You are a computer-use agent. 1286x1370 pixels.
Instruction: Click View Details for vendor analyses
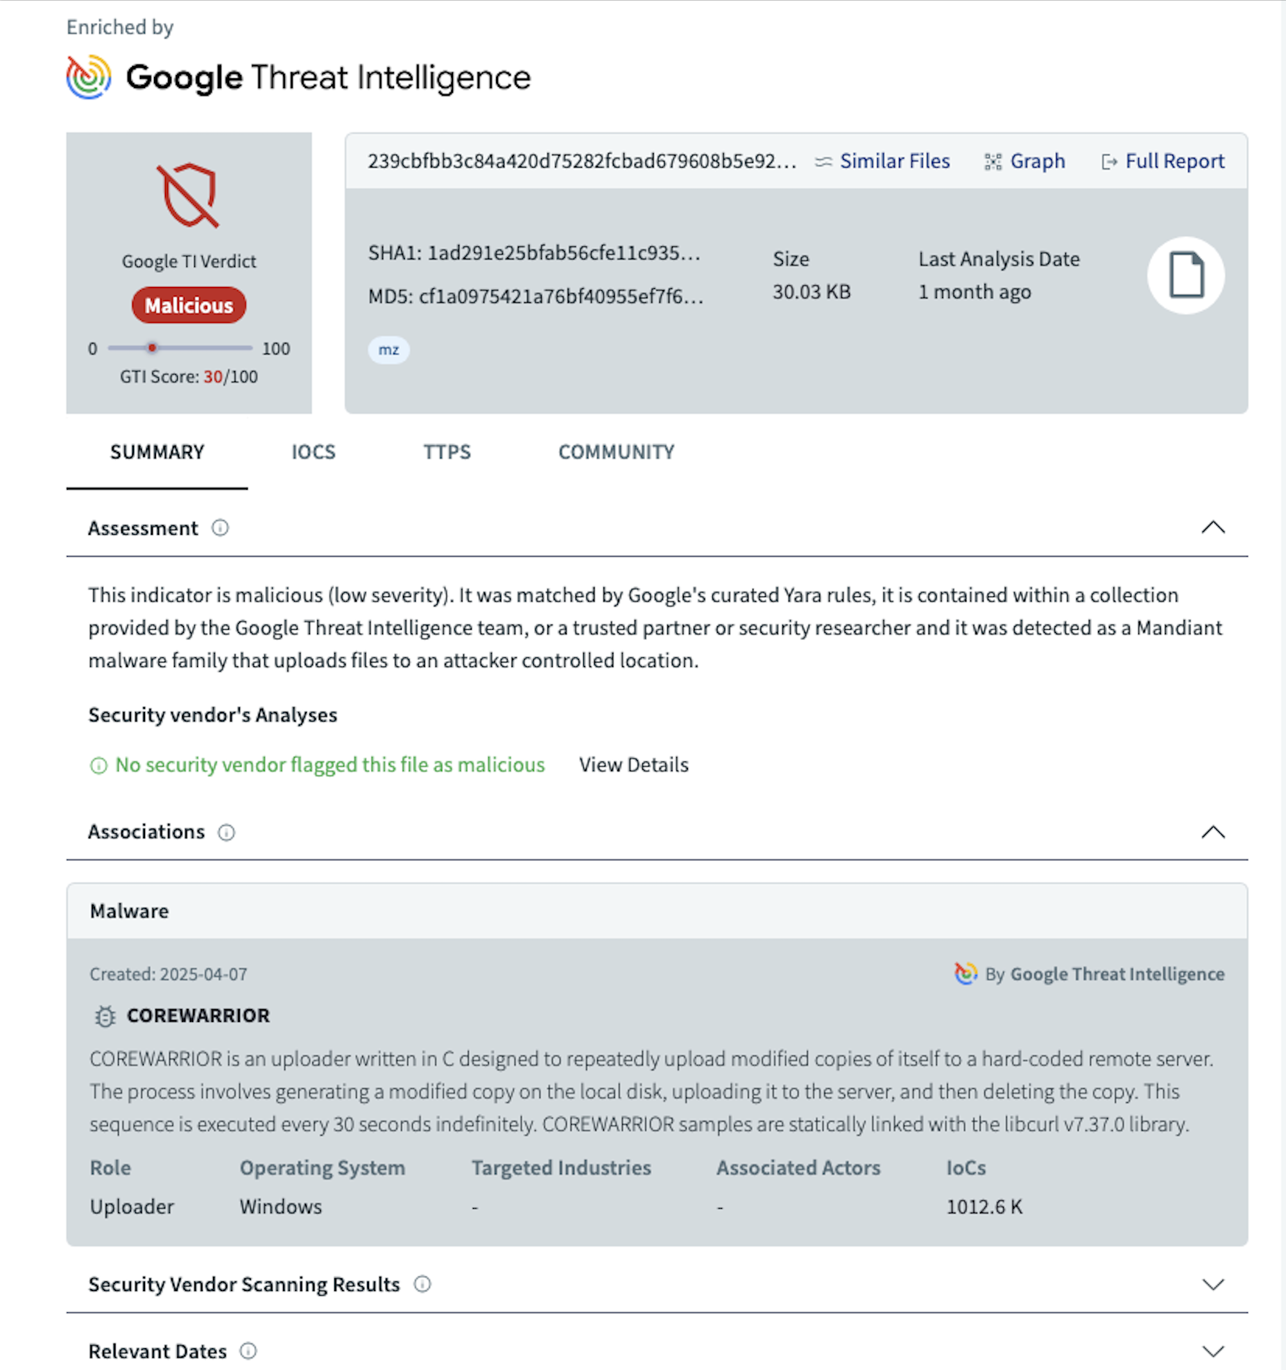(633, 765)
